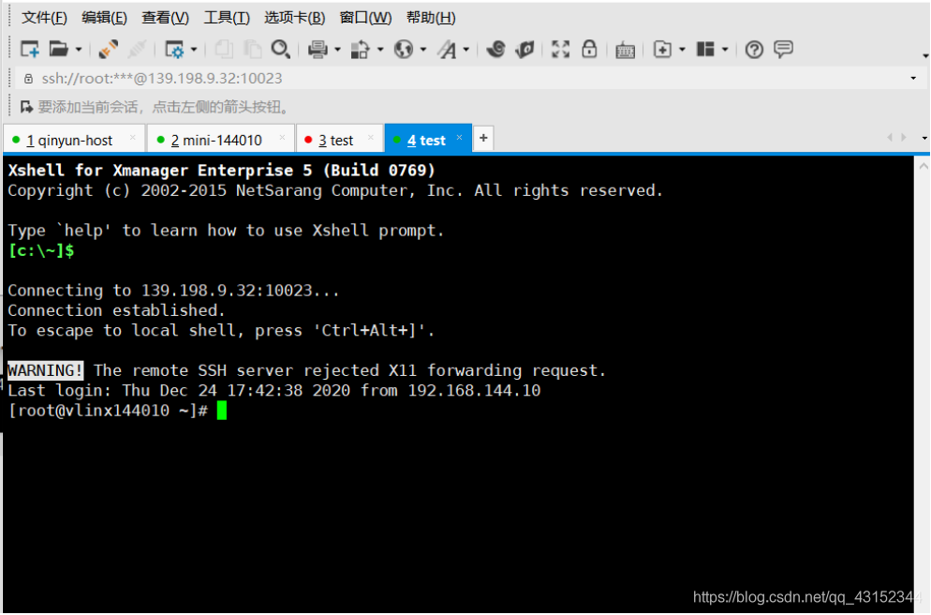Click the Xagent swirl icon
931x615 pixels.
(495, 49)
